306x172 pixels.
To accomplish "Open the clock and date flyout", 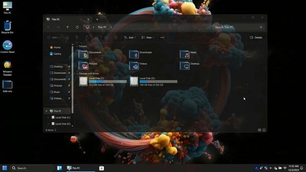I will pyautogui.click(x=294, y=168).
